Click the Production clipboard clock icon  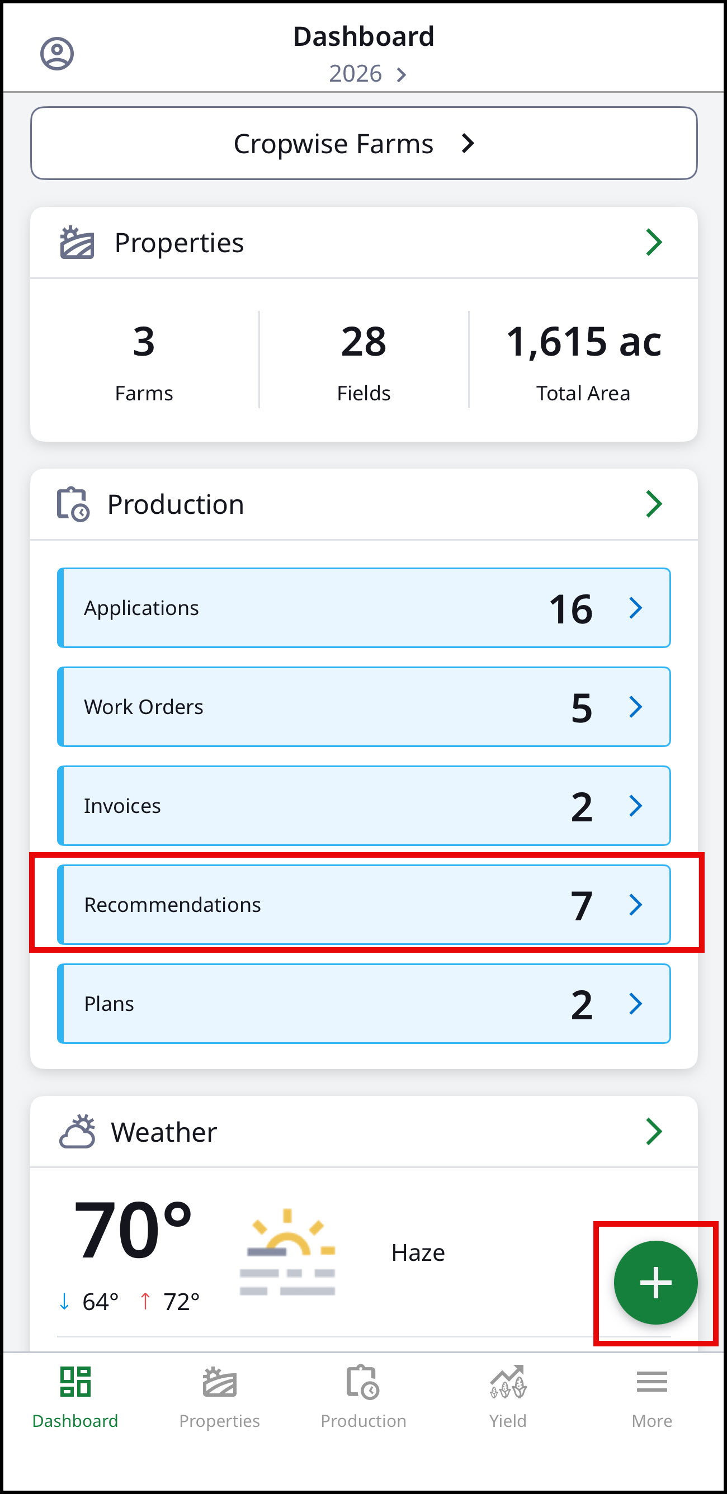point(73,504)
